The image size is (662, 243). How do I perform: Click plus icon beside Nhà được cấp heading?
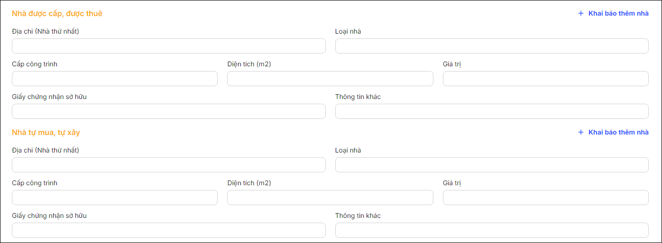[580, 13]
